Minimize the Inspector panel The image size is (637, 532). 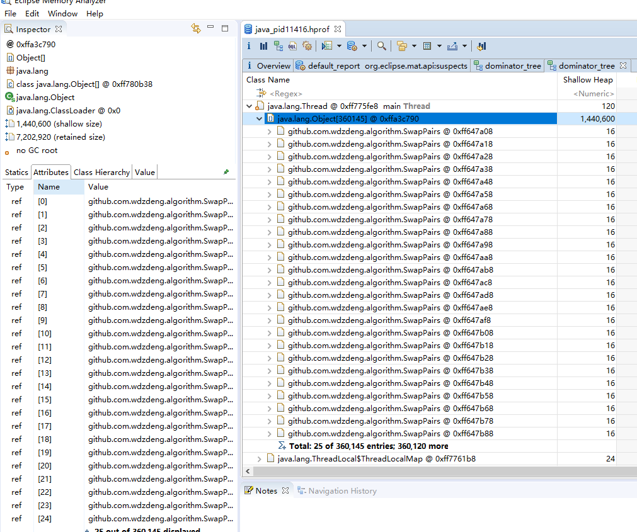click(x=210, y=27)
